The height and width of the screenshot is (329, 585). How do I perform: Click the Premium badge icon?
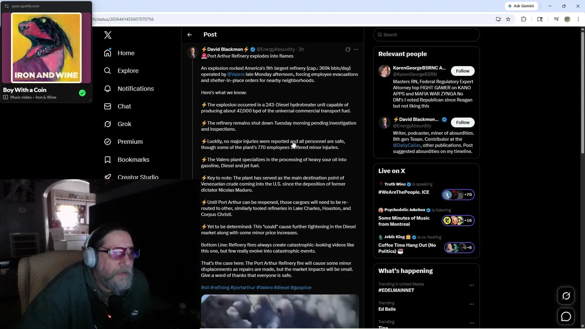pyautogui.click(x=107, y=142)
